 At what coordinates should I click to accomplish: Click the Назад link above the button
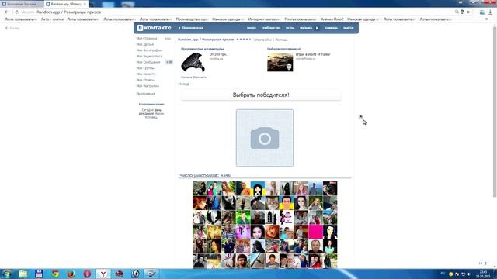tap(183, 84)
